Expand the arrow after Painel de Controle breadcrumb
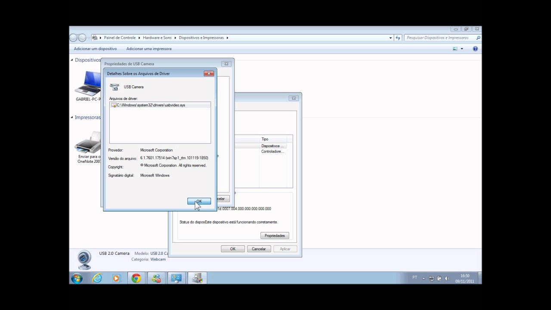This screenshot has height=310, width=551. coord(139,38)
